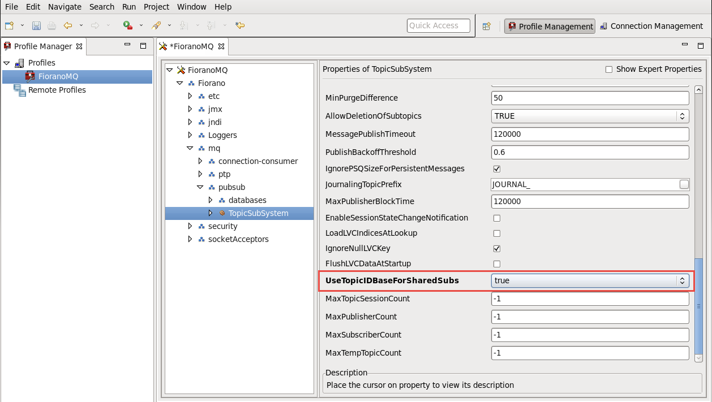This screenshot has height=402, width=712.
Task: Collapse the Profiles tree node
Action: point(7,63)
